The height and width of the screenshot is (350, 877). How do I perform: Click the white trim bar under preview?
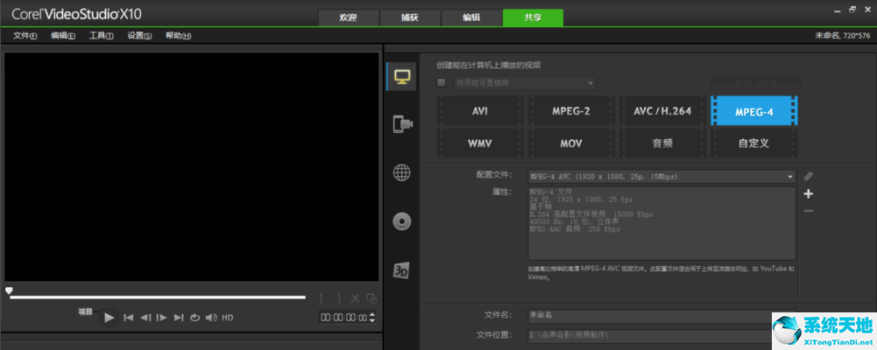click(158, 297)
